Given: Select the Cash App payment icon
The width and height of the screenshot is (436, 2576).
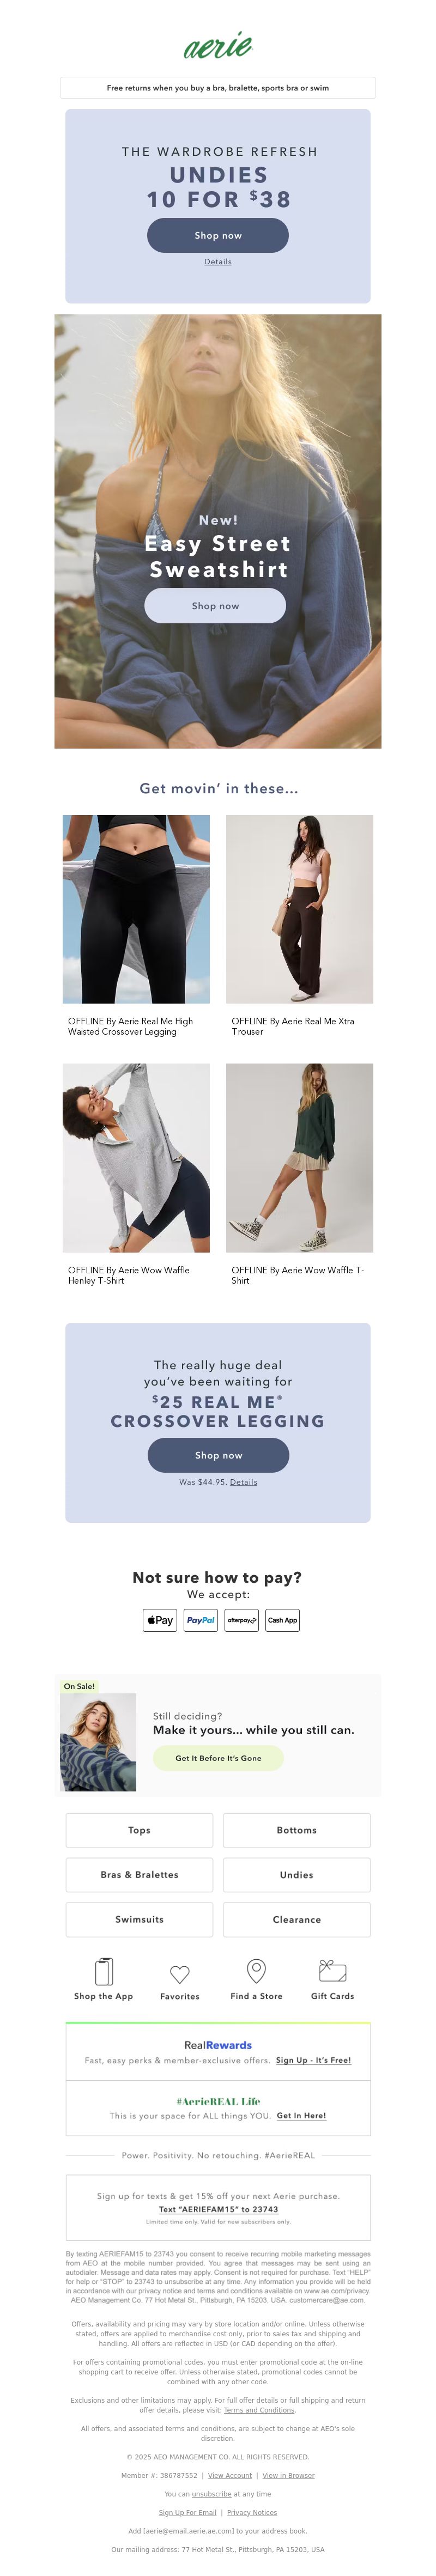Looking at the screenshot, I should 282,1620.
